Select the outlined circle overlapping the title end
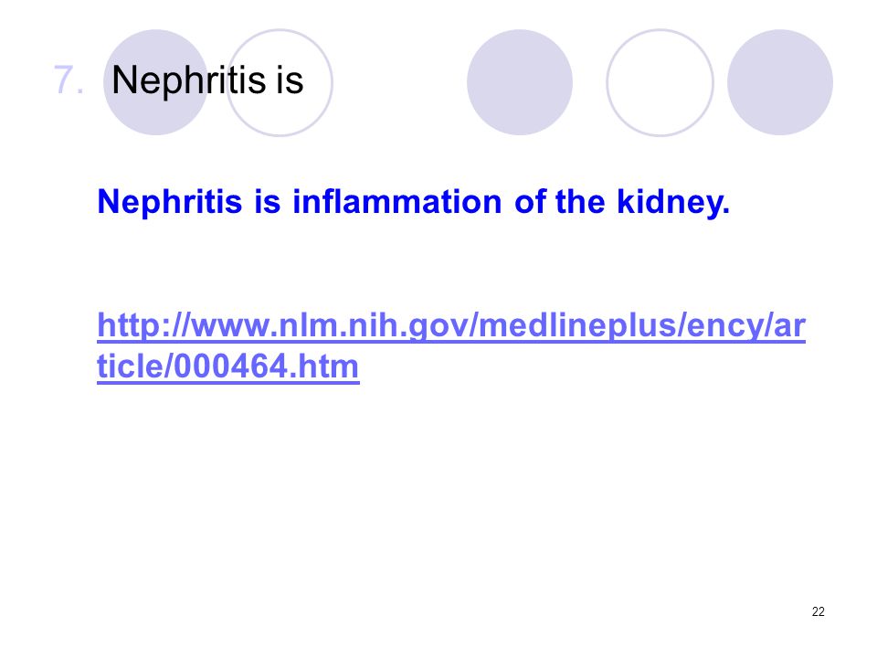This screenshot has height=658, width=877. pyautogui.click(x=280, y=82)
